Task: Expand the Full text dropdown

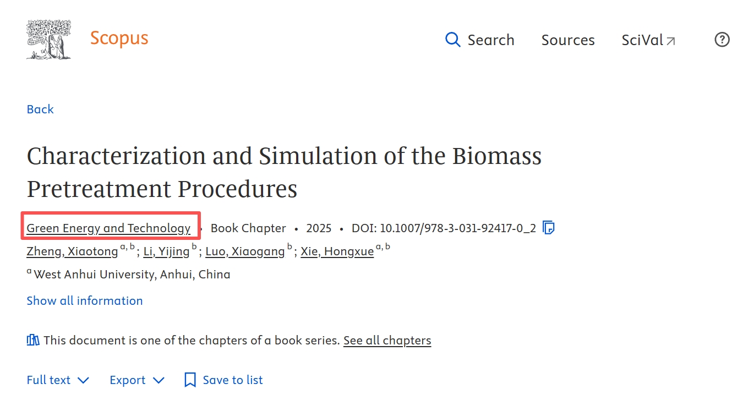Action: pyautogui.click(x=58, y=380)
